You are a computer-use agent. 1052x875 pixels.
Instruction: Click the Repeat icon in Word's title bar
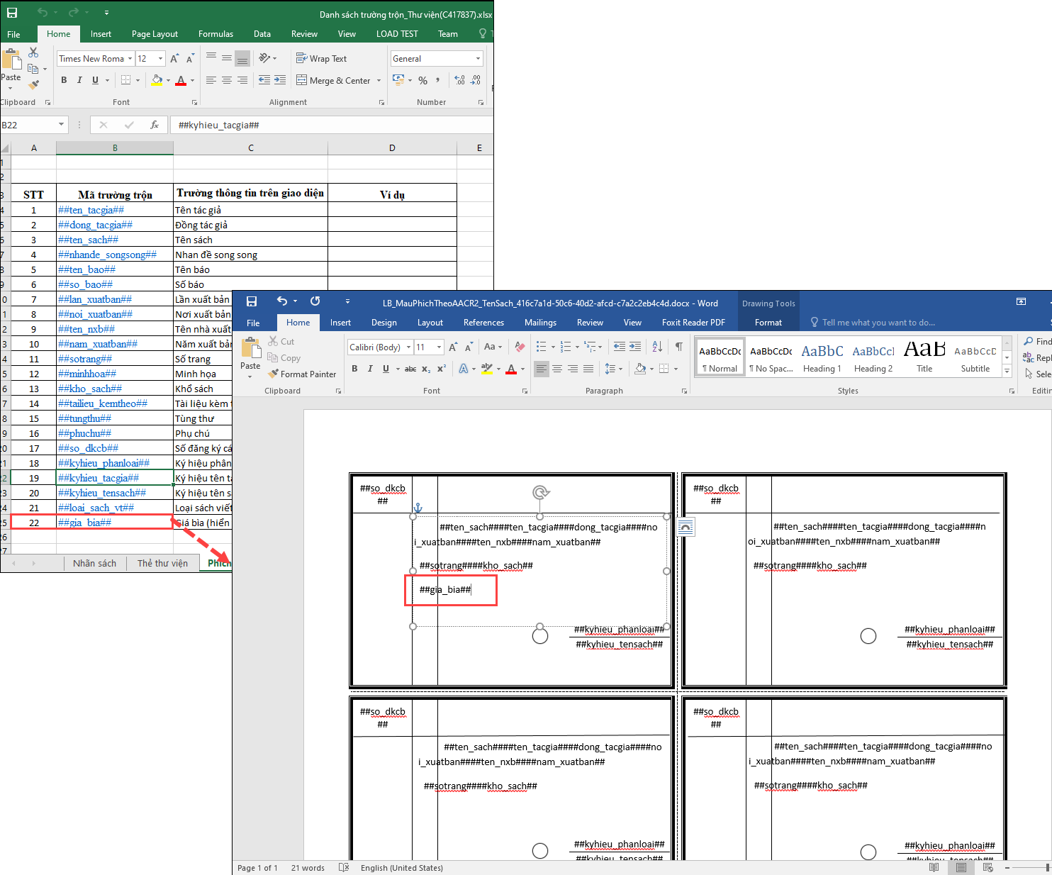(315, 301)
